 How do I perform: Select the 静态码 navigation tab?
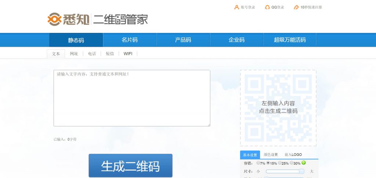tap(76, 40)
